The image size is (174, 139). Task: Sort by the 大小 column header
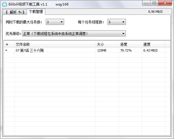(x=107, y=44)
